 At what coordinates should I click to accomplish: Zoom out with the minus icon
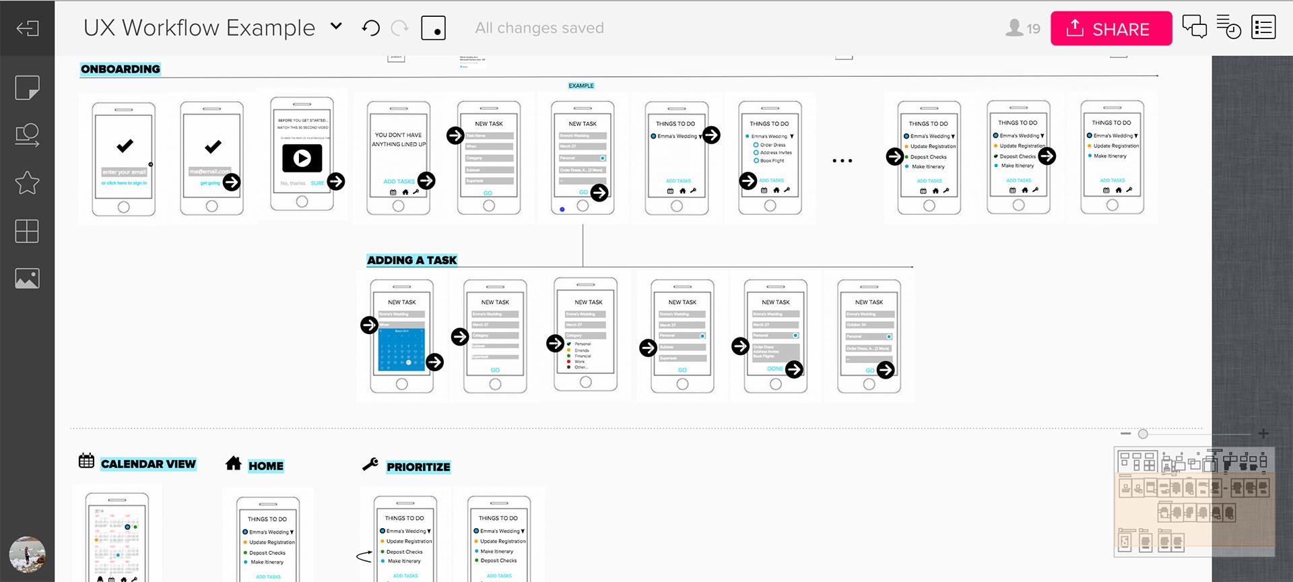click(1125, 433)
